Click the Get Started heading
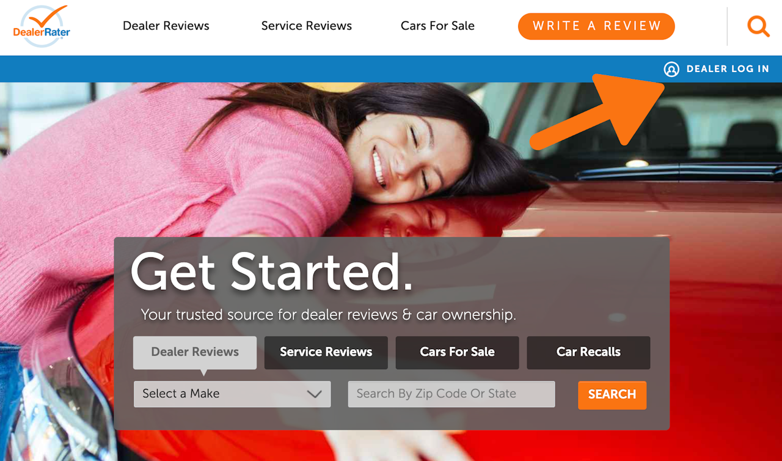 tap(272, 271)
